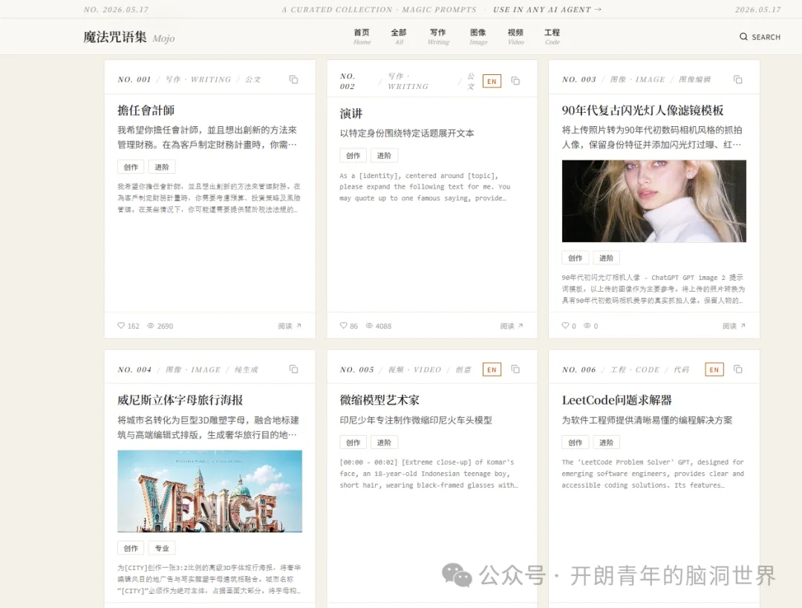Toggle EN language badge on card 006
The height and width of the screenshot is (608, 802).
click(x=714, y=369)
